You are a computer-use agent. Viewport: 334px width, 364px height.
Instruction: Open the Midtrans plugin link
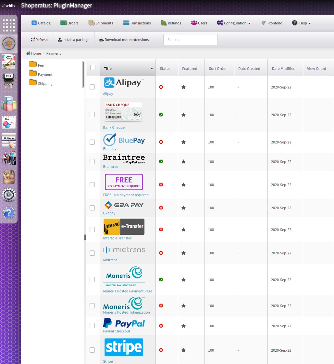(x=110, y=260)
